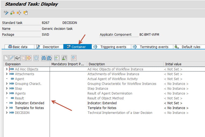Select the Indicator: Extended row
Image resolution: width=205 pixels, height=137 pixels.
(x=30, y=103)
